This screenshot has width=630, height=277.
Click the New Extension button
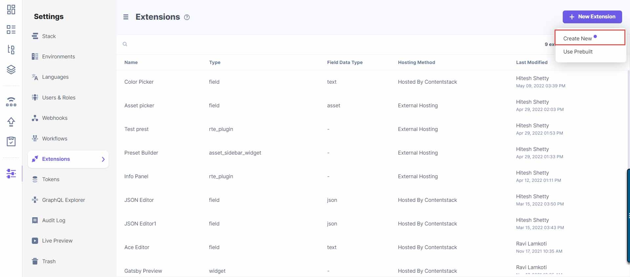(592, 17)
